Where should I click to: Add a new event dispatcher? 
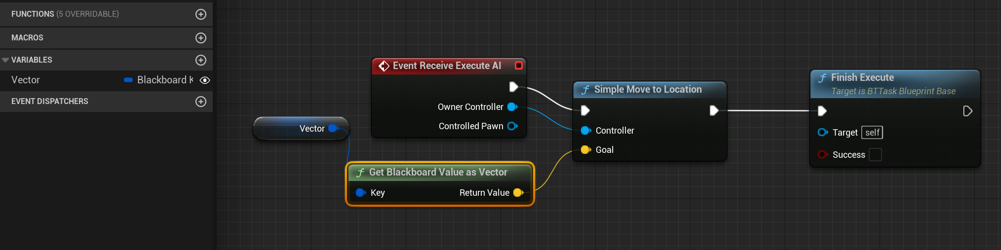pyautogui.click(x=201, y=102)
